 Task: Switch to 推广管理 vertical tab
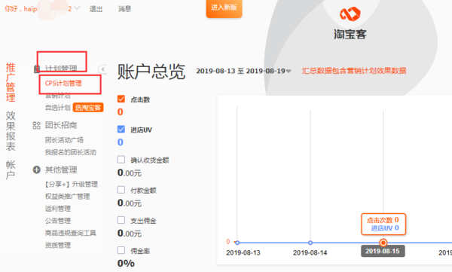click(11, 82)
